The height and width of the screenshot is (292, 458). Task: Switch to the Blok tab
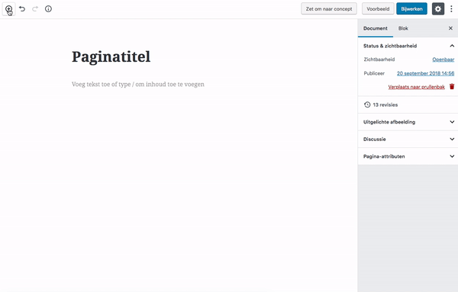point(403,28)
